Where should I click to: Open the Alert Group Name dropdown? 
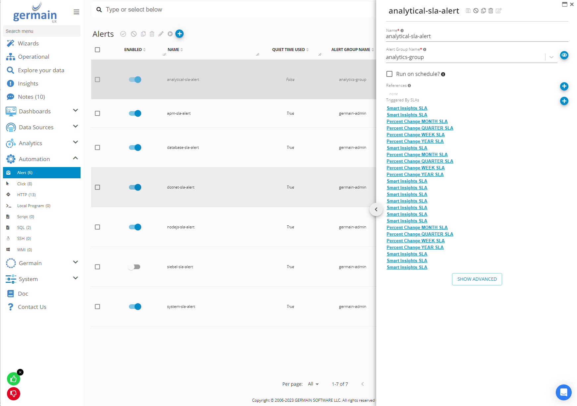tap(551, 57)
